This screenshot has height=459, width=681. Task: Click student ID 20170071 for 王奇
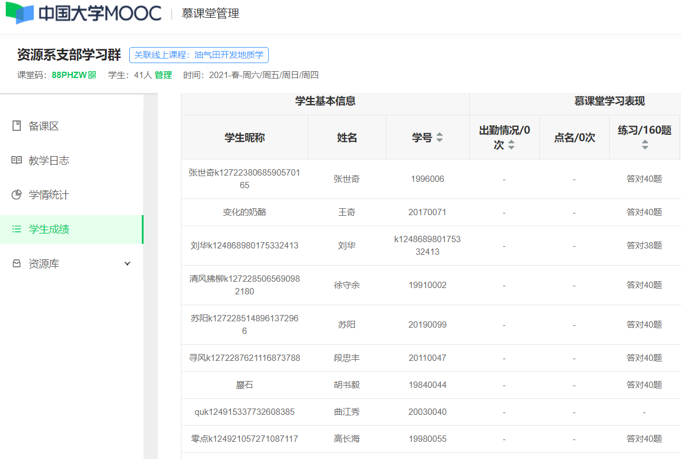[x=427, y=212]
